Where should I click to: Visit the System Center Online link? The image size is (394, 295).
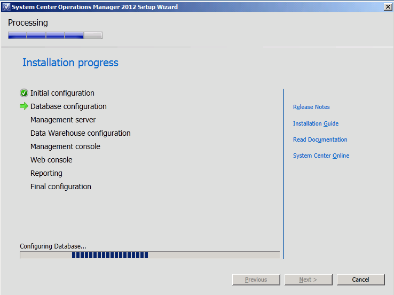pyautogui.click(x=321, y=156)
